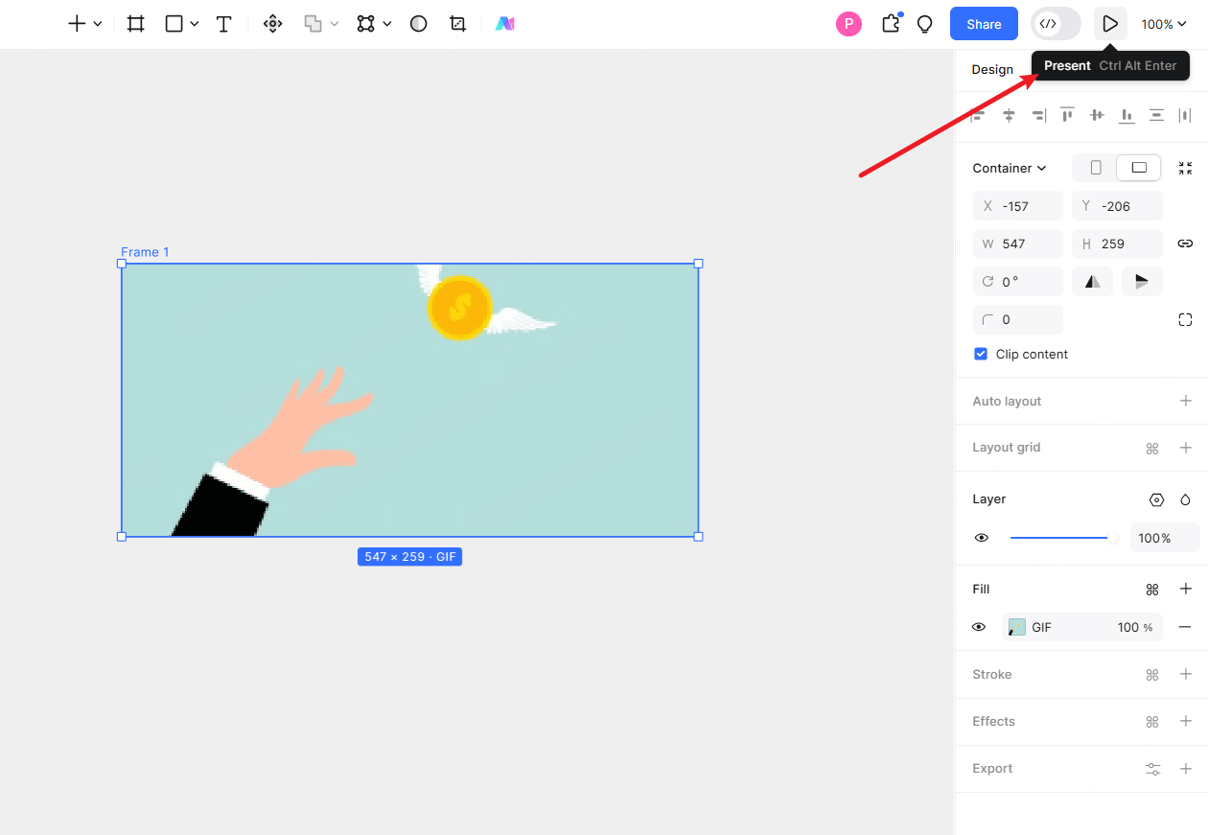This screenshot has height=835, width=1208.
Task: Toggle the dev mode code switch
Action: [x=1056, y=24]
